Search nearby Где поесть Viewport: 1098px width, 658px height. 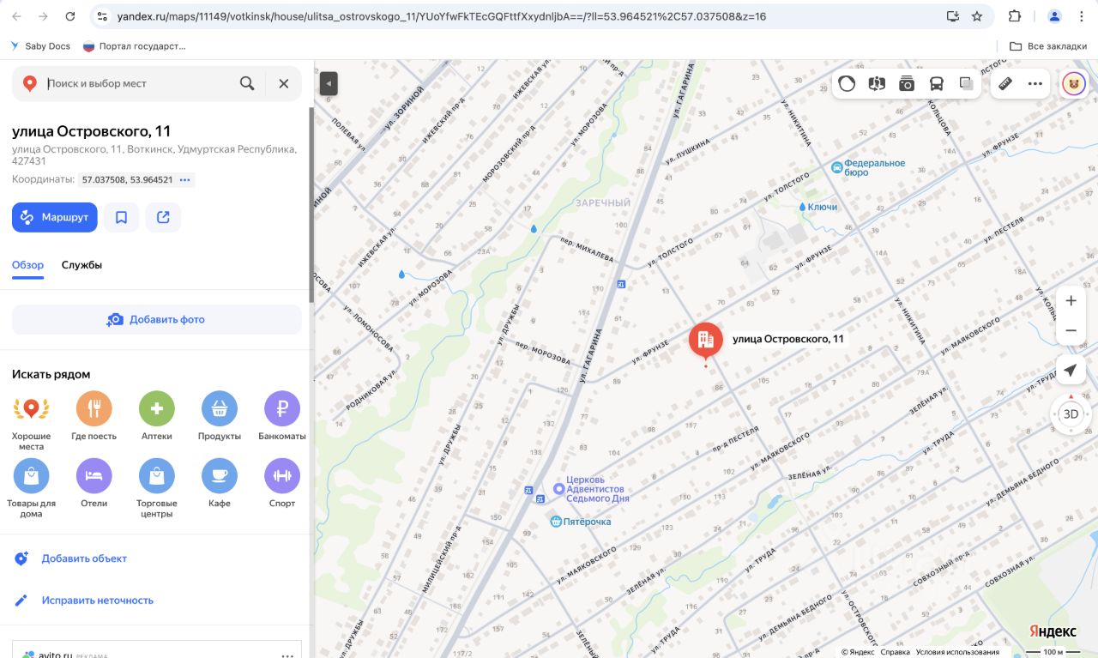(x=94, y=417)
